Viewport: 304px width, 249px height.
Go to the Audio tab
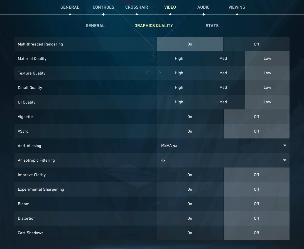coord(204,7)
